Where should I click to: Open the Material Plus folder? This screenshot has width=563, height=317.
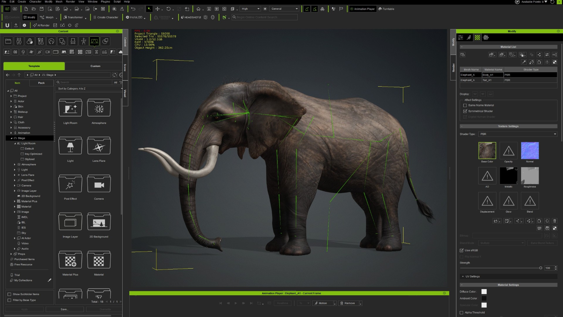click(70, 260)
